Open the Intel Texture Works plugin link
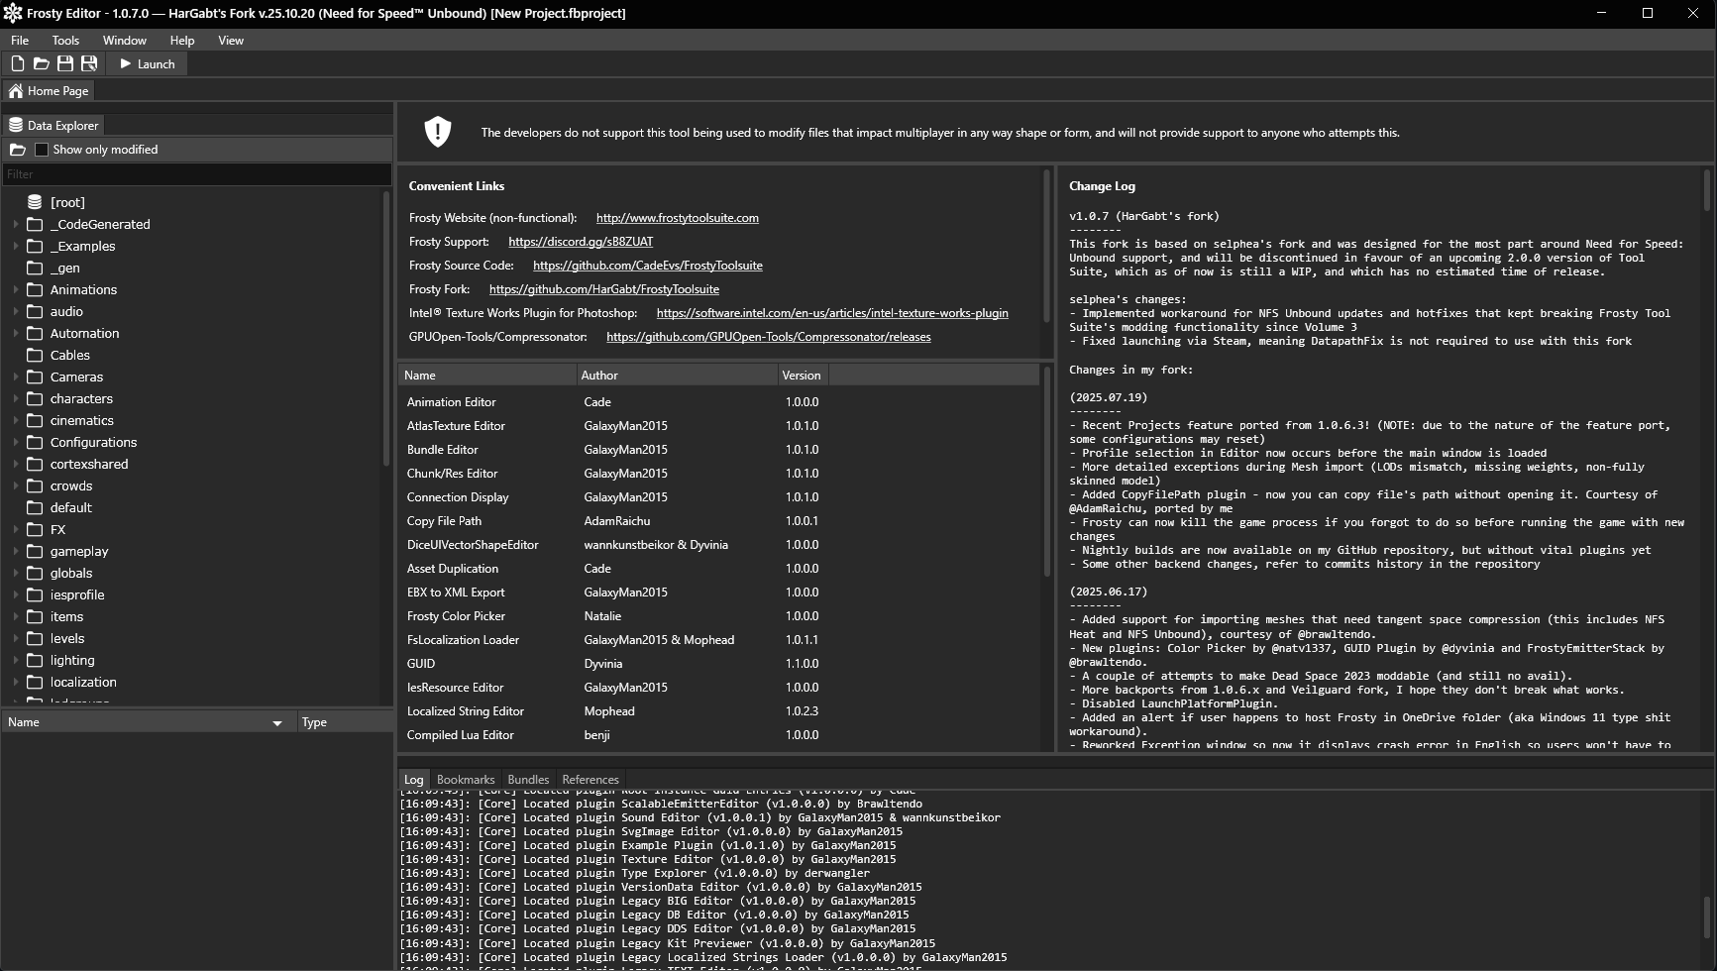 point(832,313)
